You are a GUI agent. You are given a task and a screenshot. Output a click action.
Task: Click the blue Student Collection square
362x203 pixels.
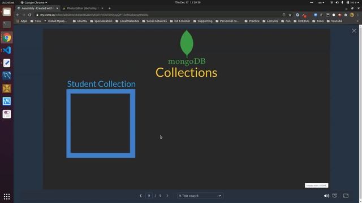[101, 123]
